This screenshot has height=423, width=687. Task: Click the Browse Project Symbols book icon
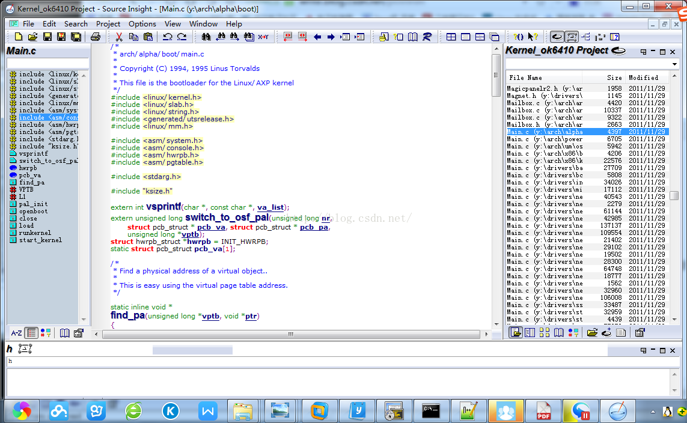pyautogui.click(x=412, y=37)
